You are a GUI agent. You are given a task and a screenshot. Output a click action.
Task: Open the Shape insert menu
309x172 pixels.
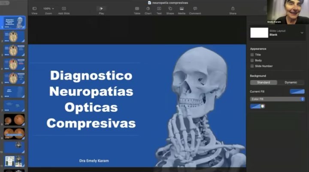pyautogui.click(x=170, y=8)
